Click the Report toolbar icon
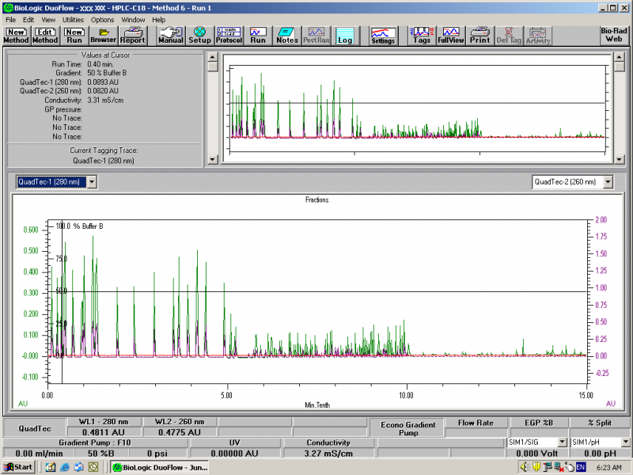This screenshot has width=633, height=475. click(x=132, y=35)
